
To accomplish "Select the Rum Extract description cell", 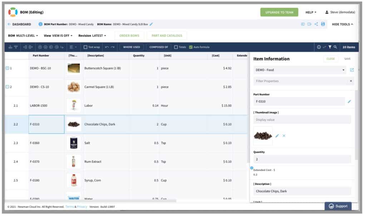I will [x=106, y=162].
